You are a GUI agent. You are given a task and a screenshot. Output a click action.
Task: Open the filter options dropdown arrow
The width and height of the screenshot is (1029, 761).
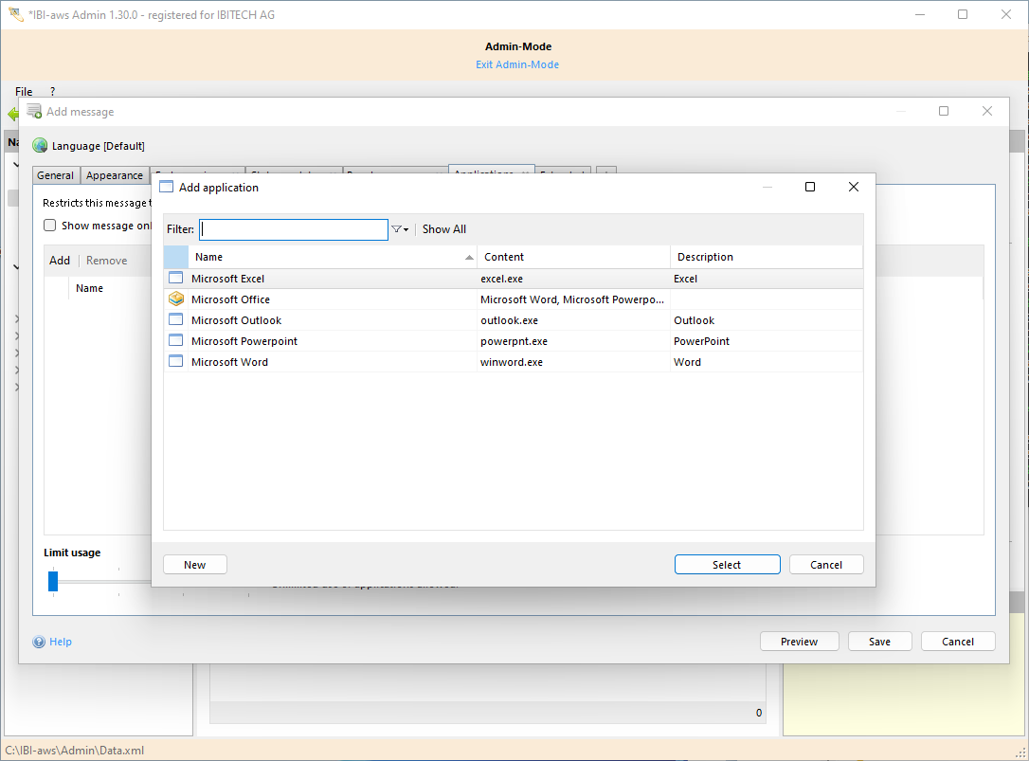click(x=401, y=229)
